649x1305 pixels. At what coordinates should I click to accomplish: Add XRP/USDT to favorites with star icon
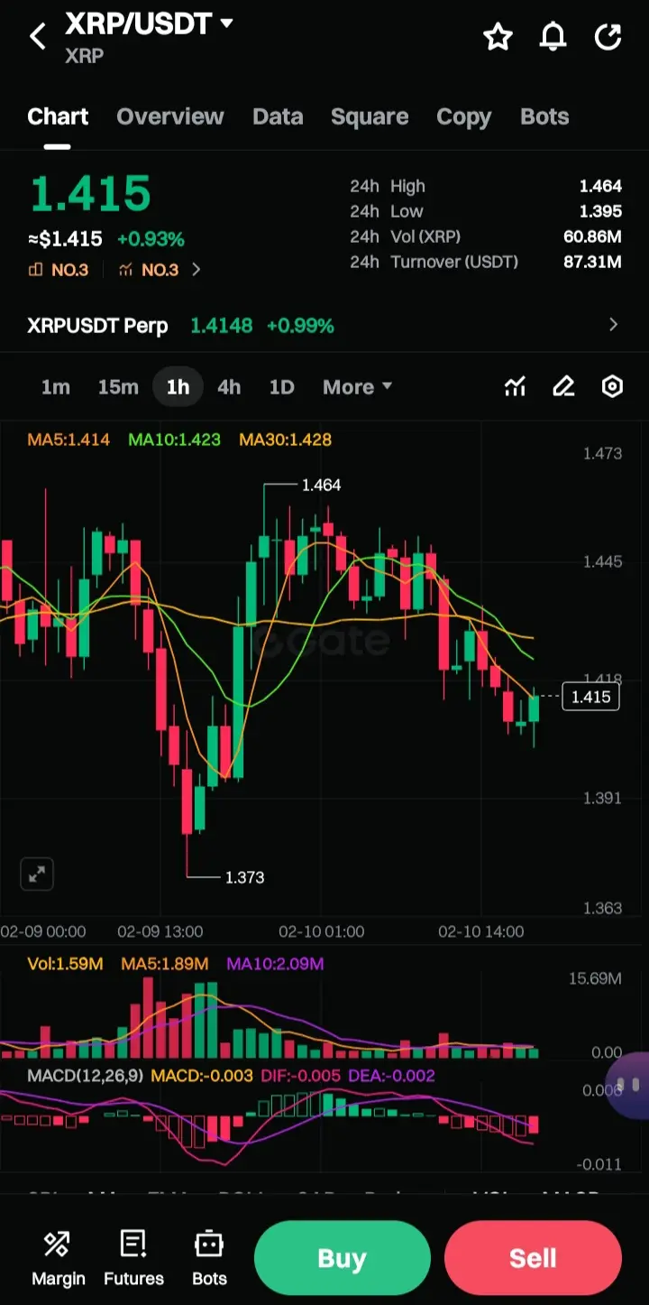click(498, 37)
